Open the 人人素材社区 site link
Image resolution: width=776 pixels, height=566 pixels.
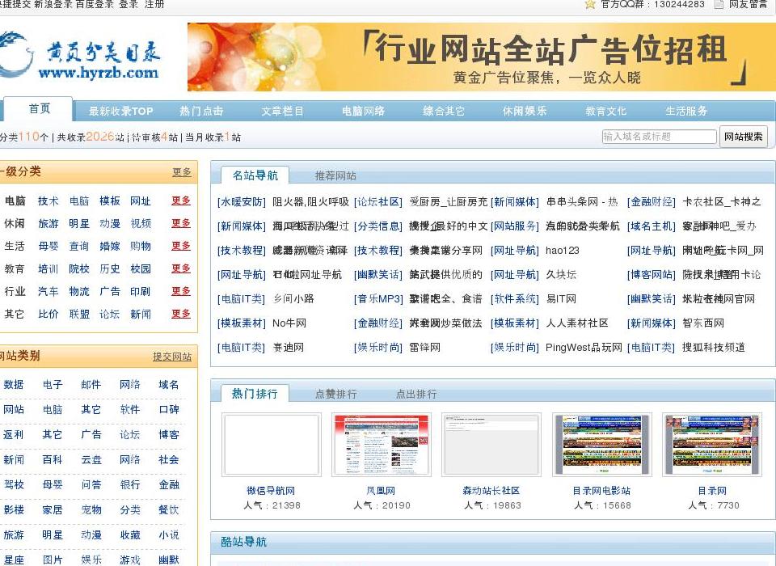(x=577, y=323)
